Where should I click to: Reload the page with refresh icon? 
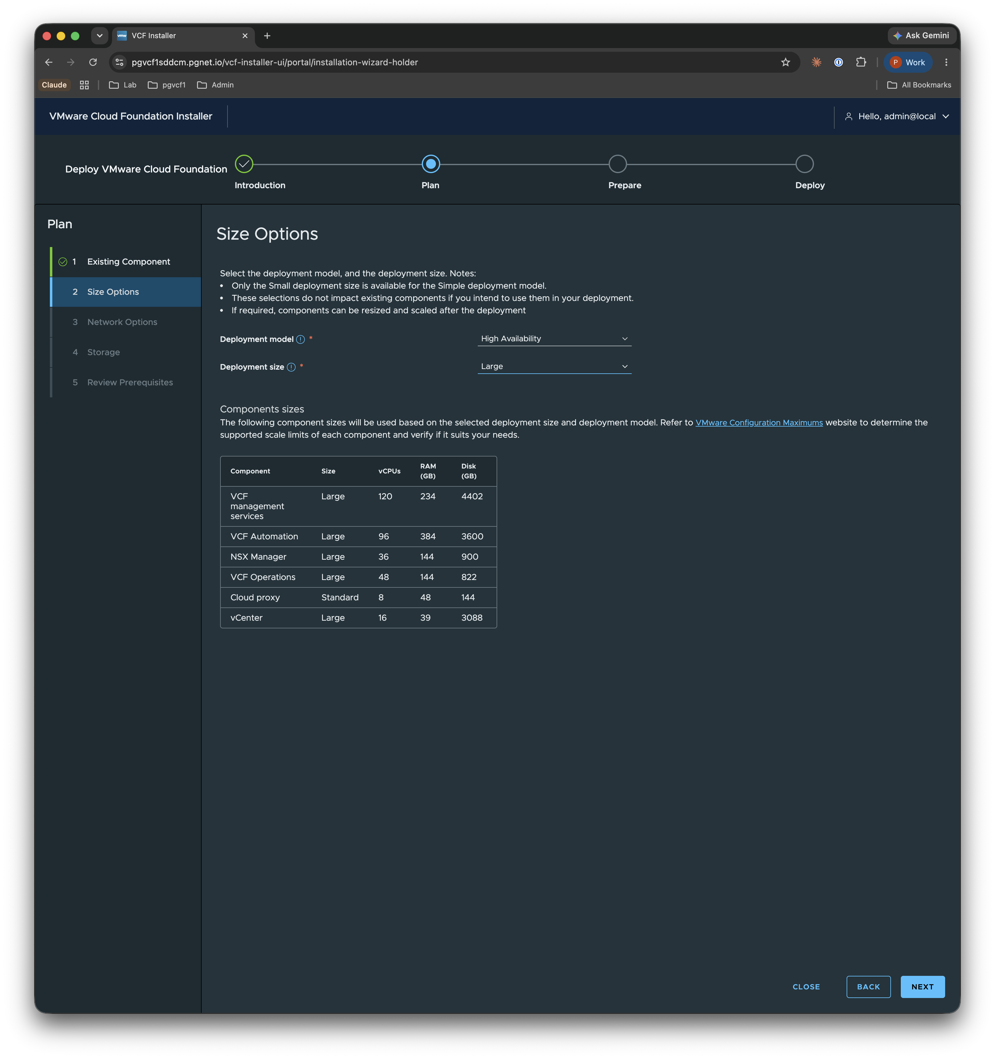pyautogui.click(x=93, y=62)
